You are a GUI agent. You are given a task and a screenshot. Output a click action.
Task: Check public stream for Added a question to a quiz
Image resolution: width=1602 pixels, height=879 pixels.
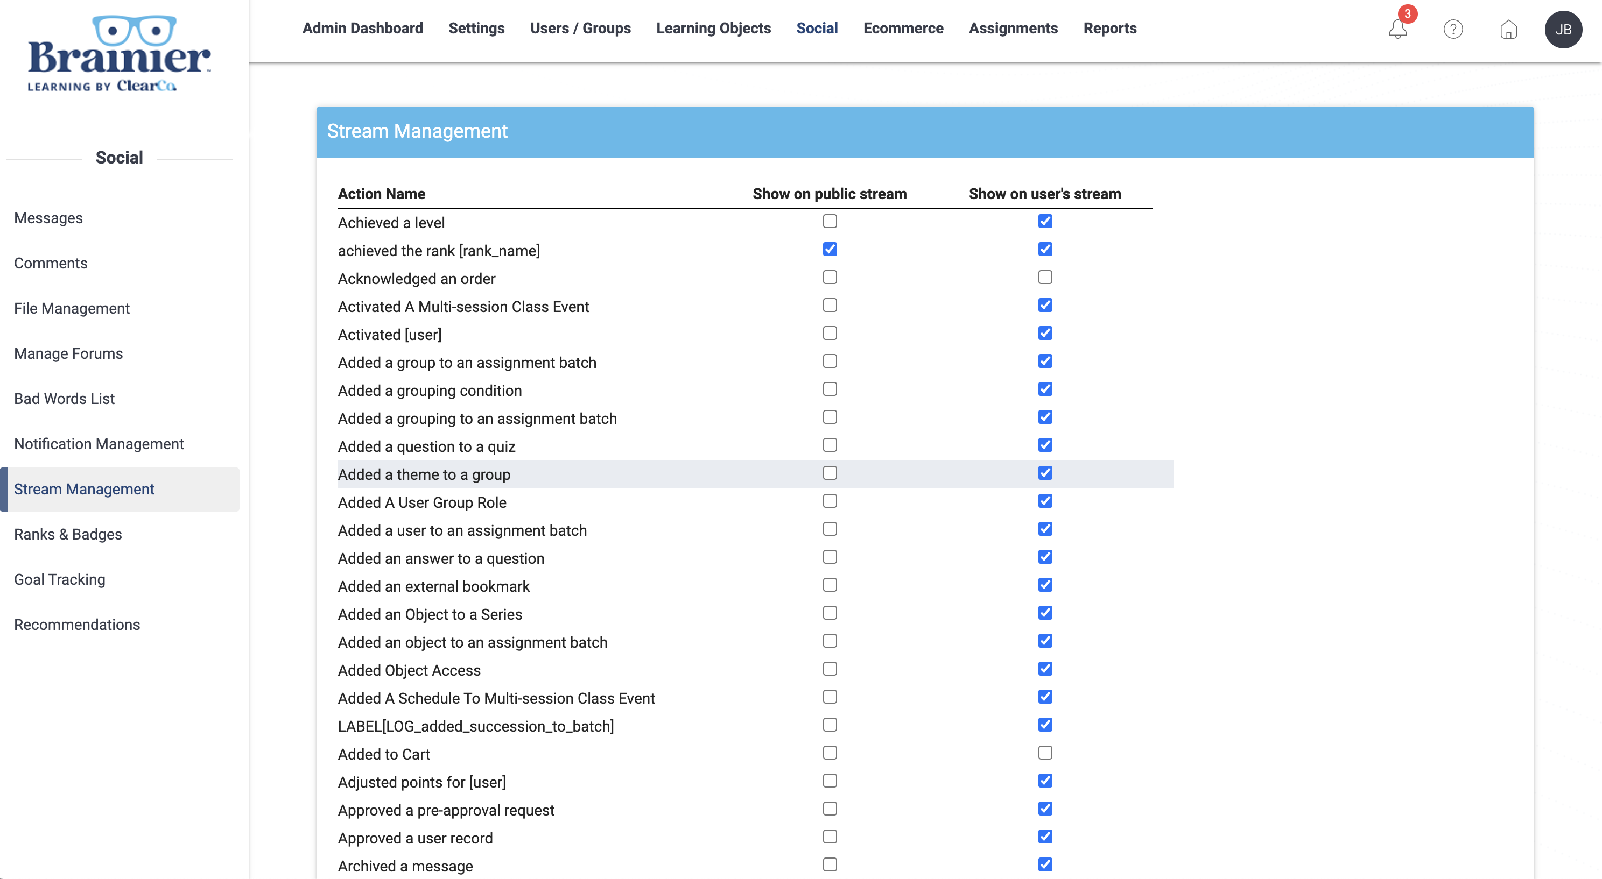click(x=830, y=445)
